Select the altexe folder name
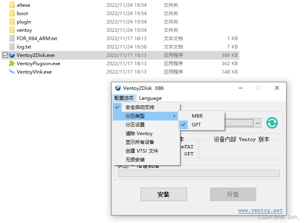The width and height of the screenshot is (306, 223). 24,5
